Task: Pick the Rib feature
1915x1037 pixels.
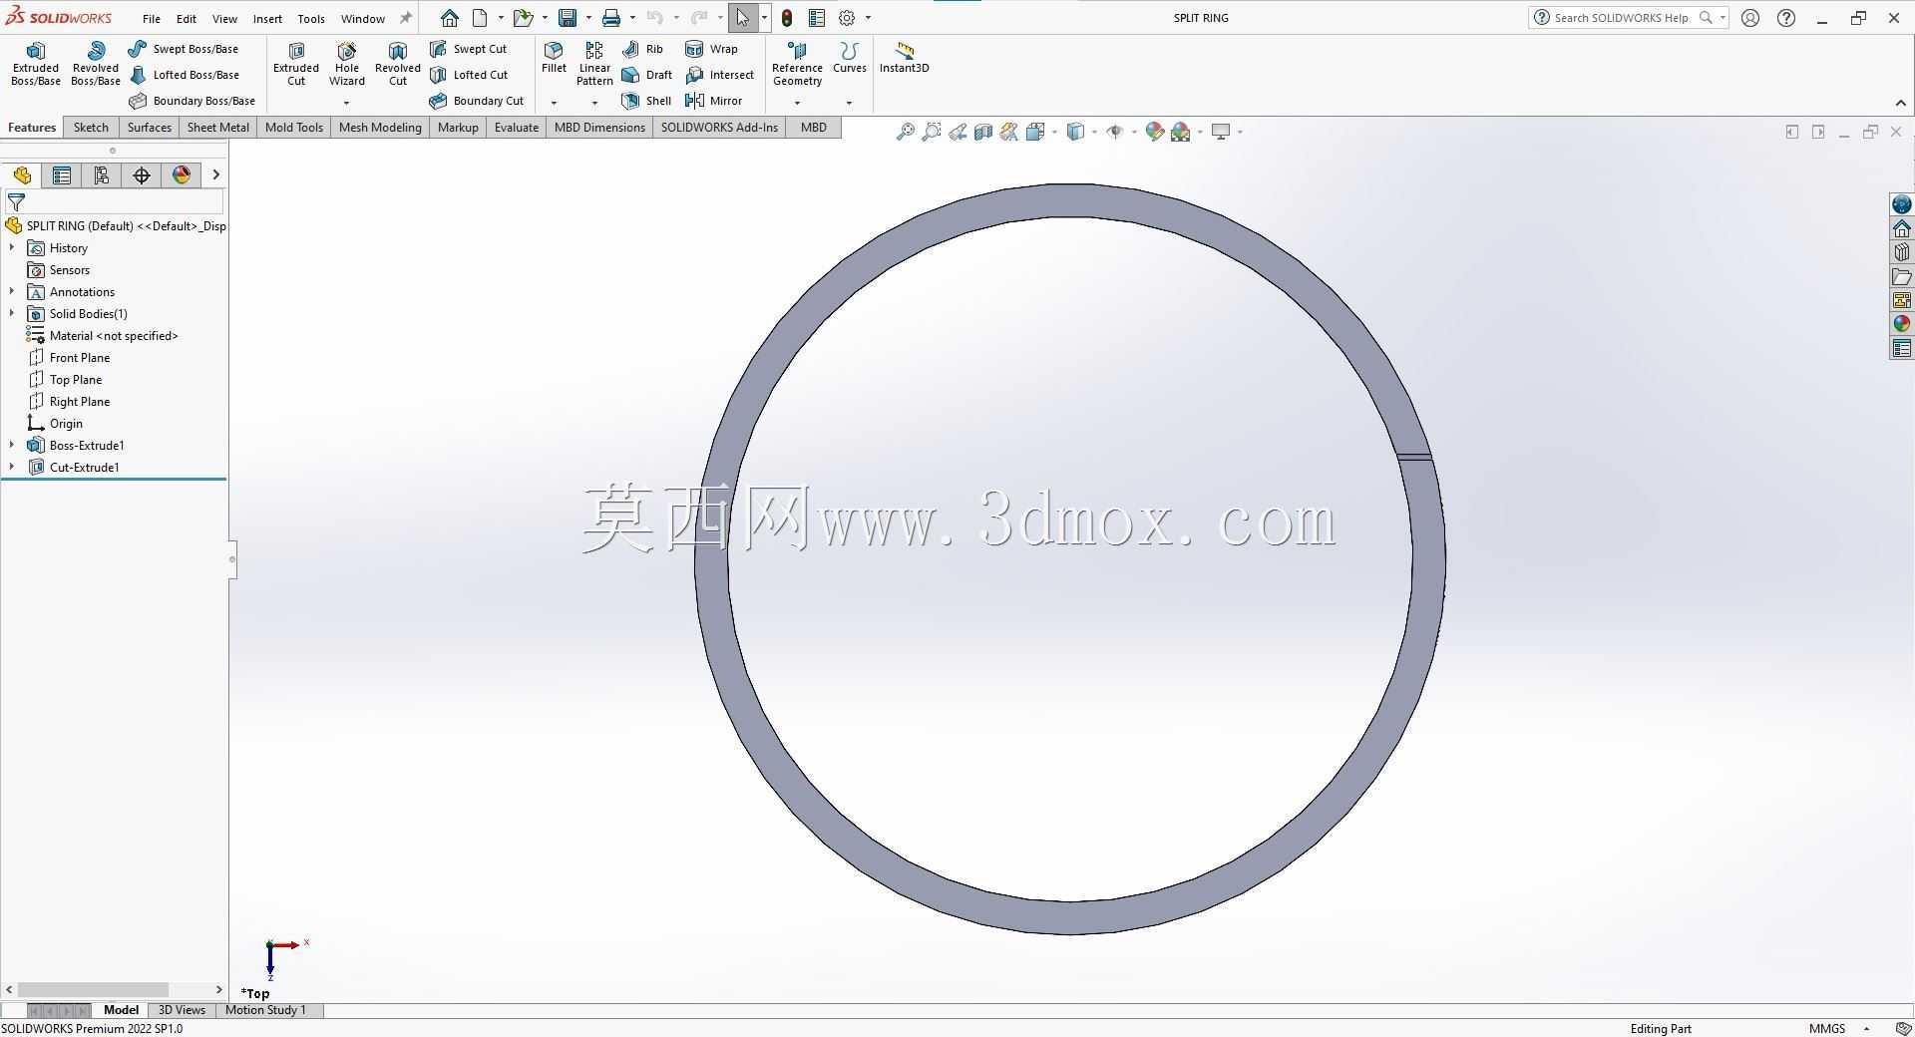Action: pos(642,49)
